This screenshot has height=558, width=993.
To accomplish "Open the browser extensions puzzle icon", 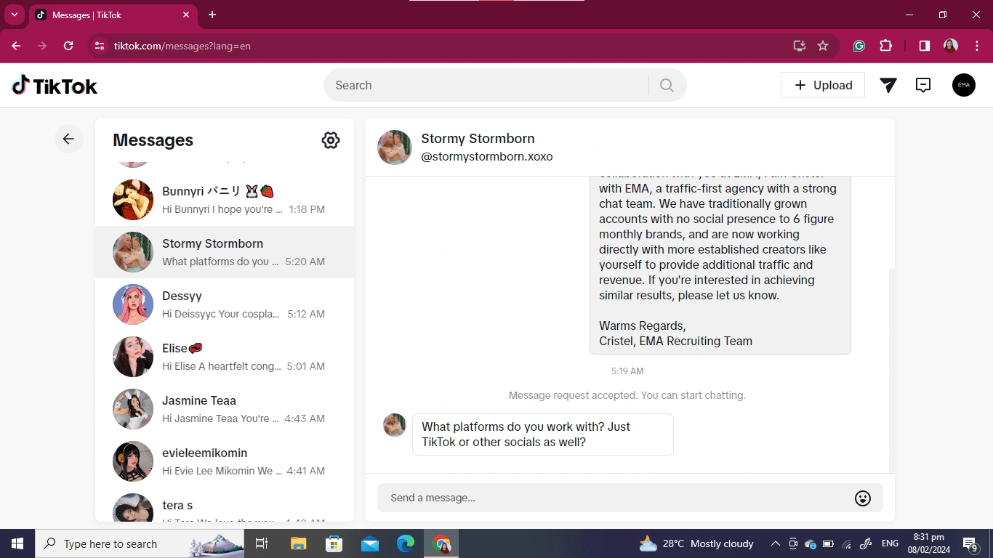I will pos(885,46).
